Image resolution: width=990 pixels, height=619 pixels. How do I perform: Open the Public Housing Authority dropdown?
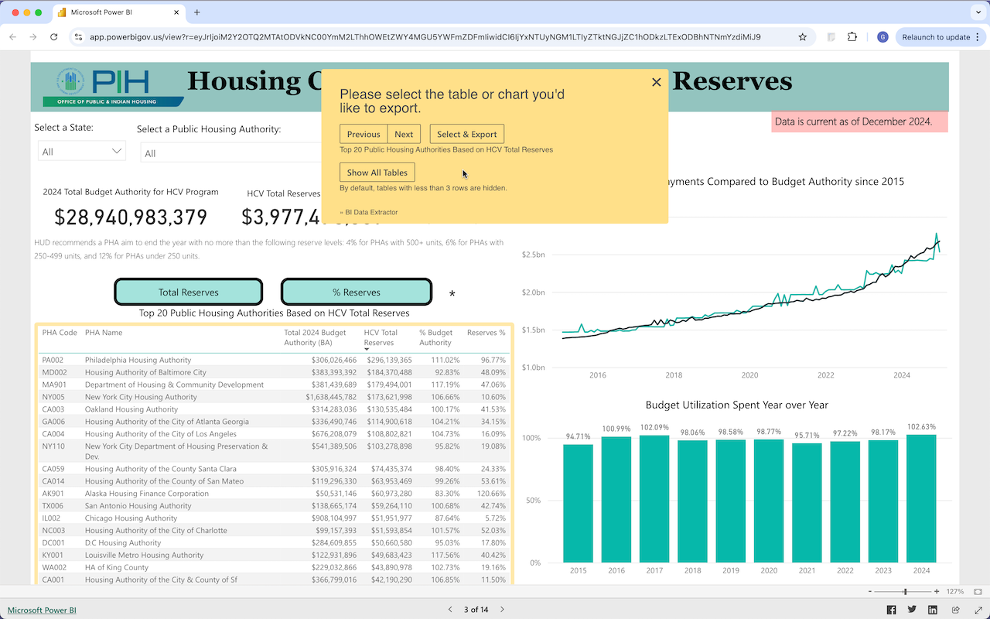pyautogui.click(x=232, y=153)
